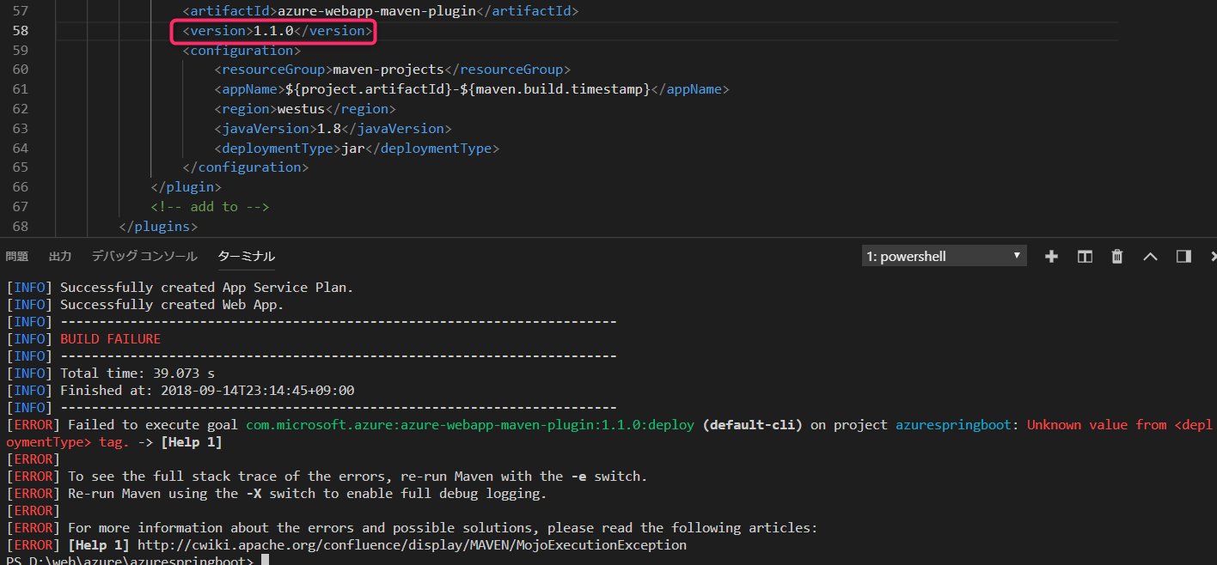The height and width of the screenshot is (565, 1217).
Task: Click green azure-webapp-maven-plugin:1.1.0:deploy goal text
Action: (x=470, y=425)
